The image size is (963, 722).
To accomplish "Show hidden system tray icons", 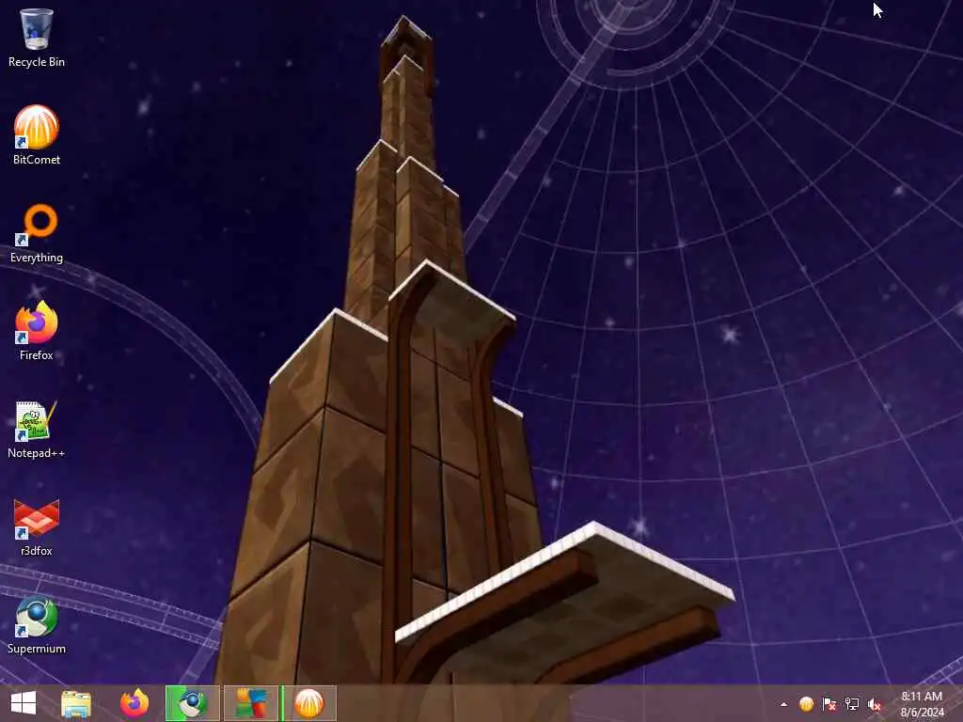I will click(x=783, y=704).
